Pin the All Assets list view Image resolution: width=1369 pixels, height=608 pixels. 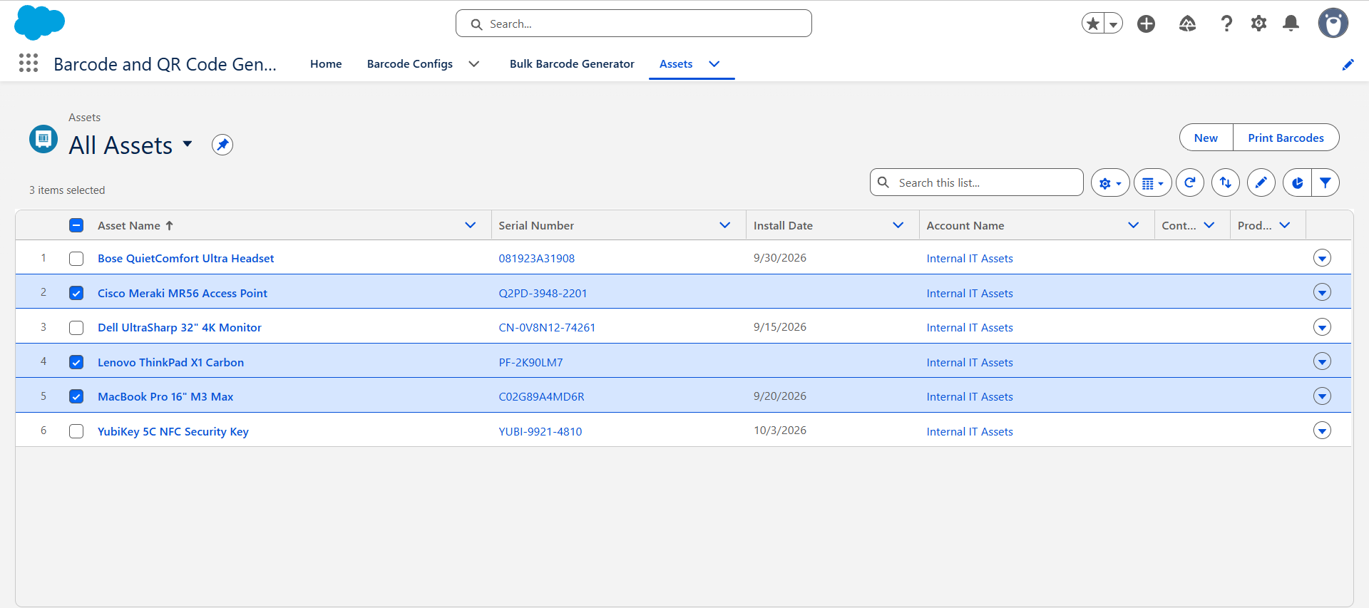click(x=222, y=145)
